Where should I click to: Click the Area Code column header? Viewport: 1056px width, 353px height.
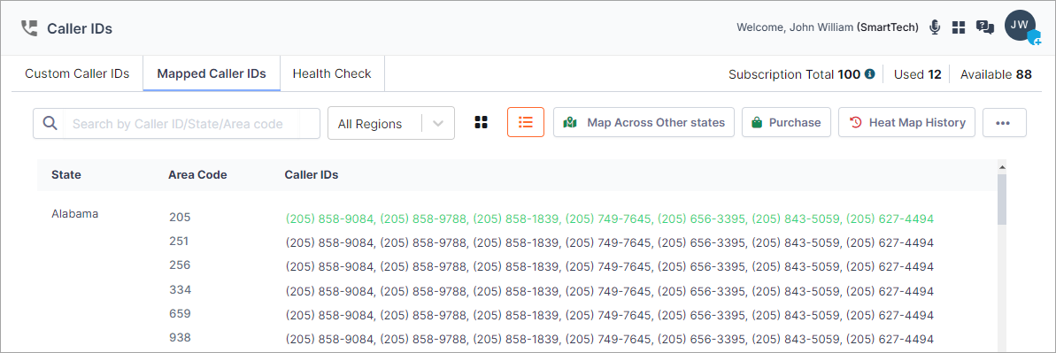pyautogui.click(x=197, y=175)
